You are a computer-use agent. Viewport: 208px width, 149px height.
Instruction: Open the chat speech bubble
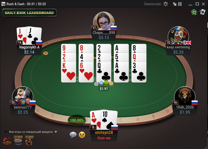pyautogui.click(x=73, y=135)
